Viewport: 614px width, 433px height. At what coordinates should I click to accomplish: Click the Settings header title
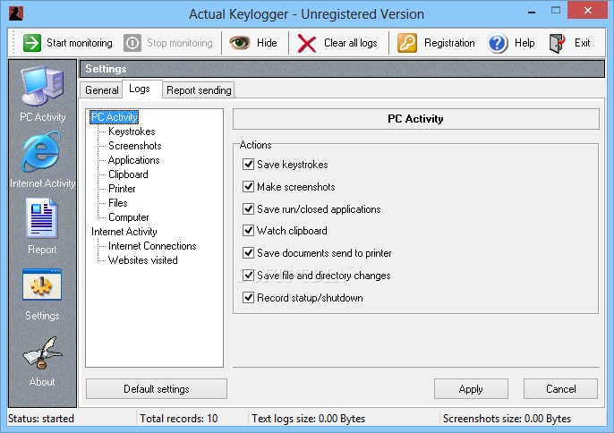106,69
